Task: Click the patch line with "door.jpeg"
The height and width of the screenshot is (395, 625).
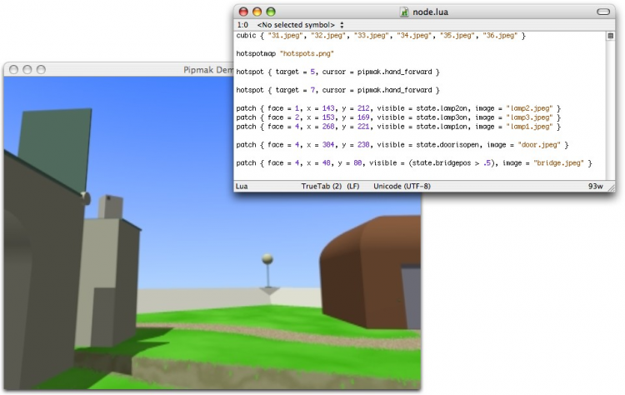Action: (x=402, y=145)
